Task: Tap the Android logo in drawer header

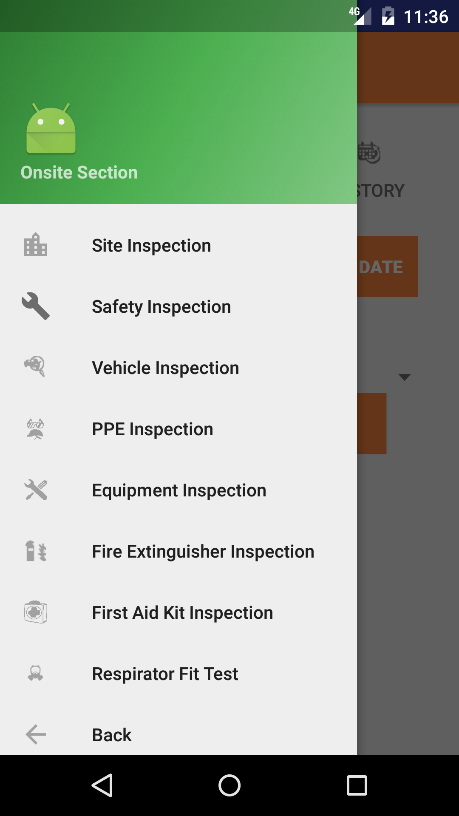Action: (51, 129)
